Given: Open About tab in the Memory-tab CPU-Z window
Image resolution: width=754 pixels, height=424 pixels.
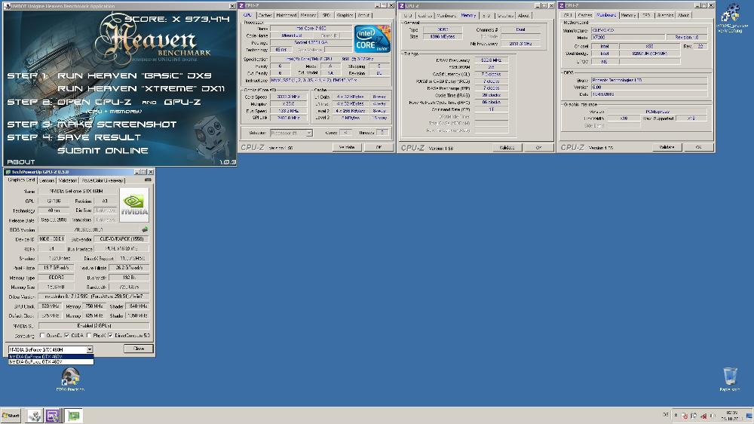Looking at the screenshot, I should coord(524,15).
